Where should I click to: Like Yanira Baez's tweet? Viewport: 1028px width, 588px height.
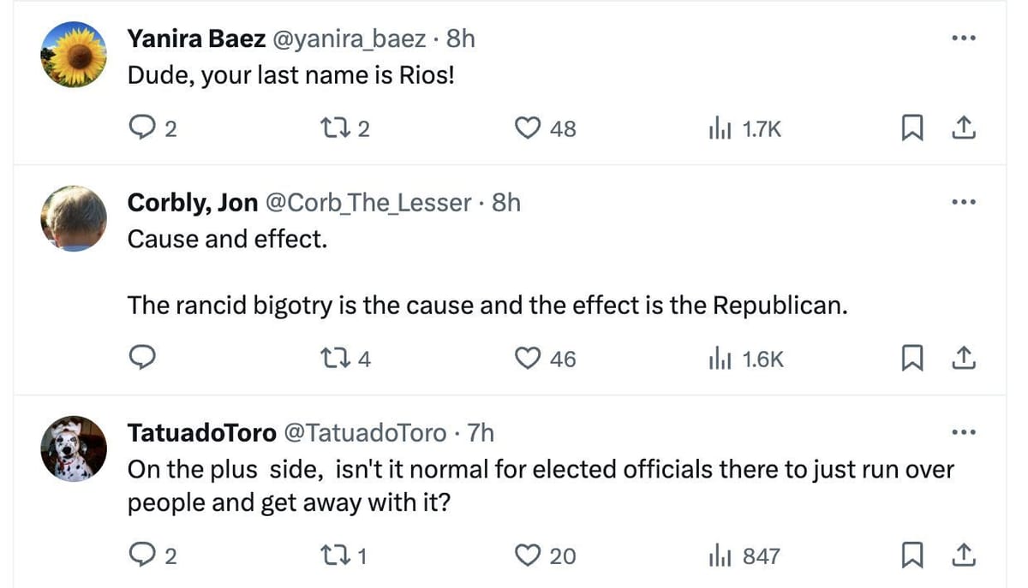point(529,127)
